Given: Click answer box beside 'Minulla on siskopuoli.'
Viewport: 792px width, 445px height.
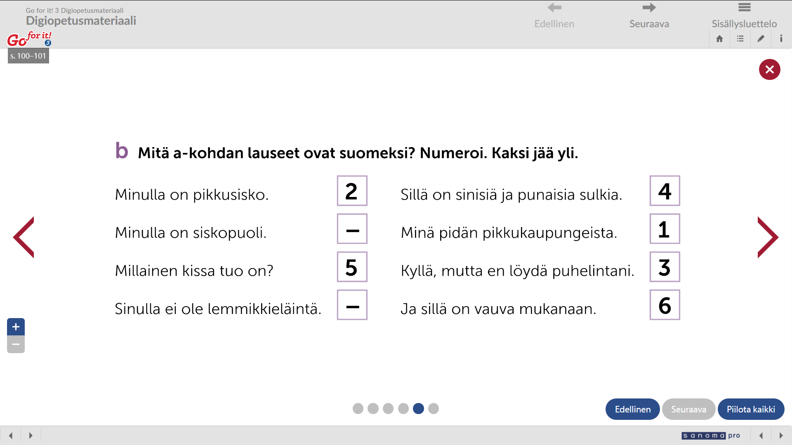Looking at the screenshot, I should [352, 229].
